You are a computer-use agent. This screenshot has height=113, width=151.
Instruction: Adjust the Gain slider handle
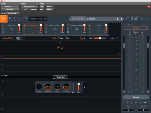pos(100,38)
